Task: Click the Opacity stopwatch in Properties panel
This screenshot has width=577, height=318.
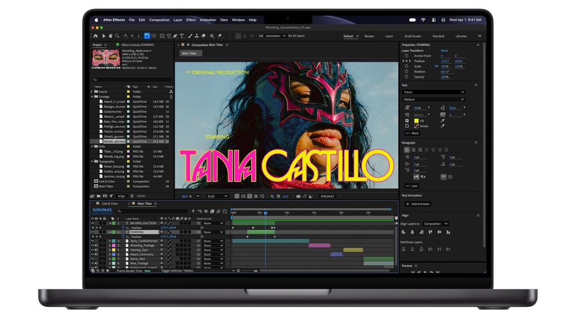Action: (x=407, y=77)
